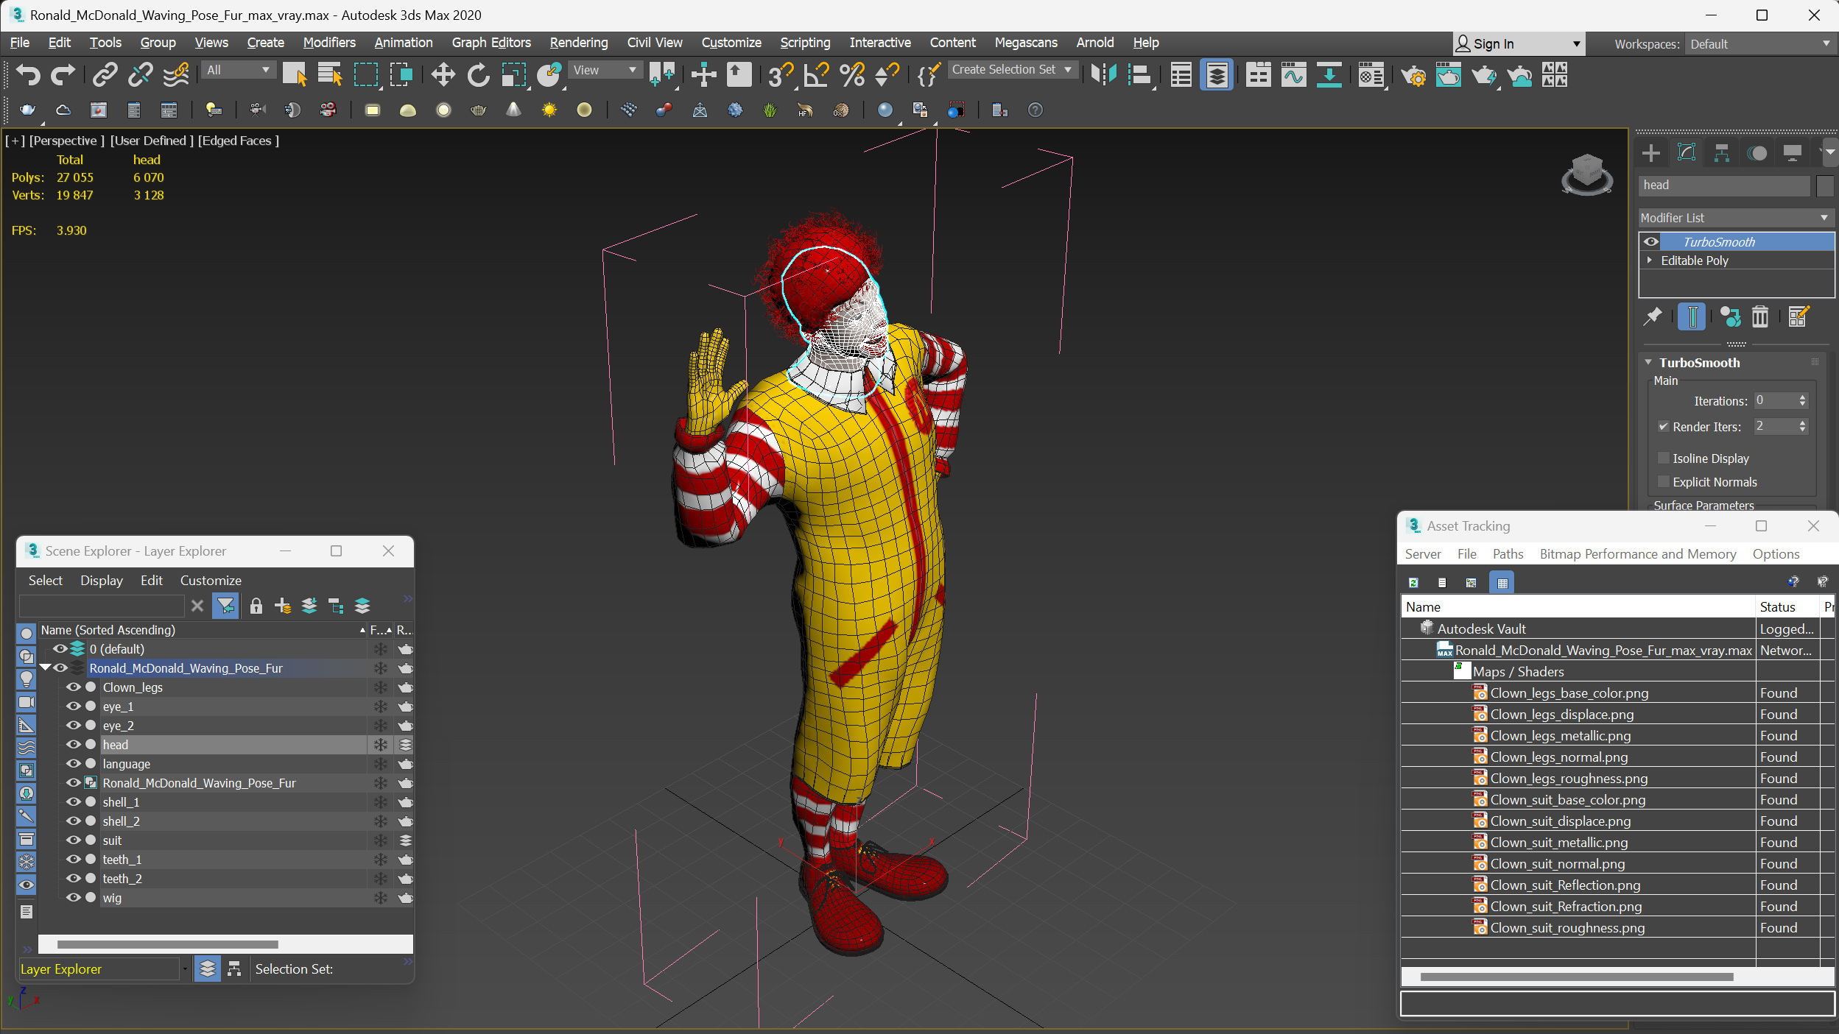The width and height of the screenshot is (1839, 1034).
Task: Uncheck the Render Iters checkbox
Action: point(1663,427)
